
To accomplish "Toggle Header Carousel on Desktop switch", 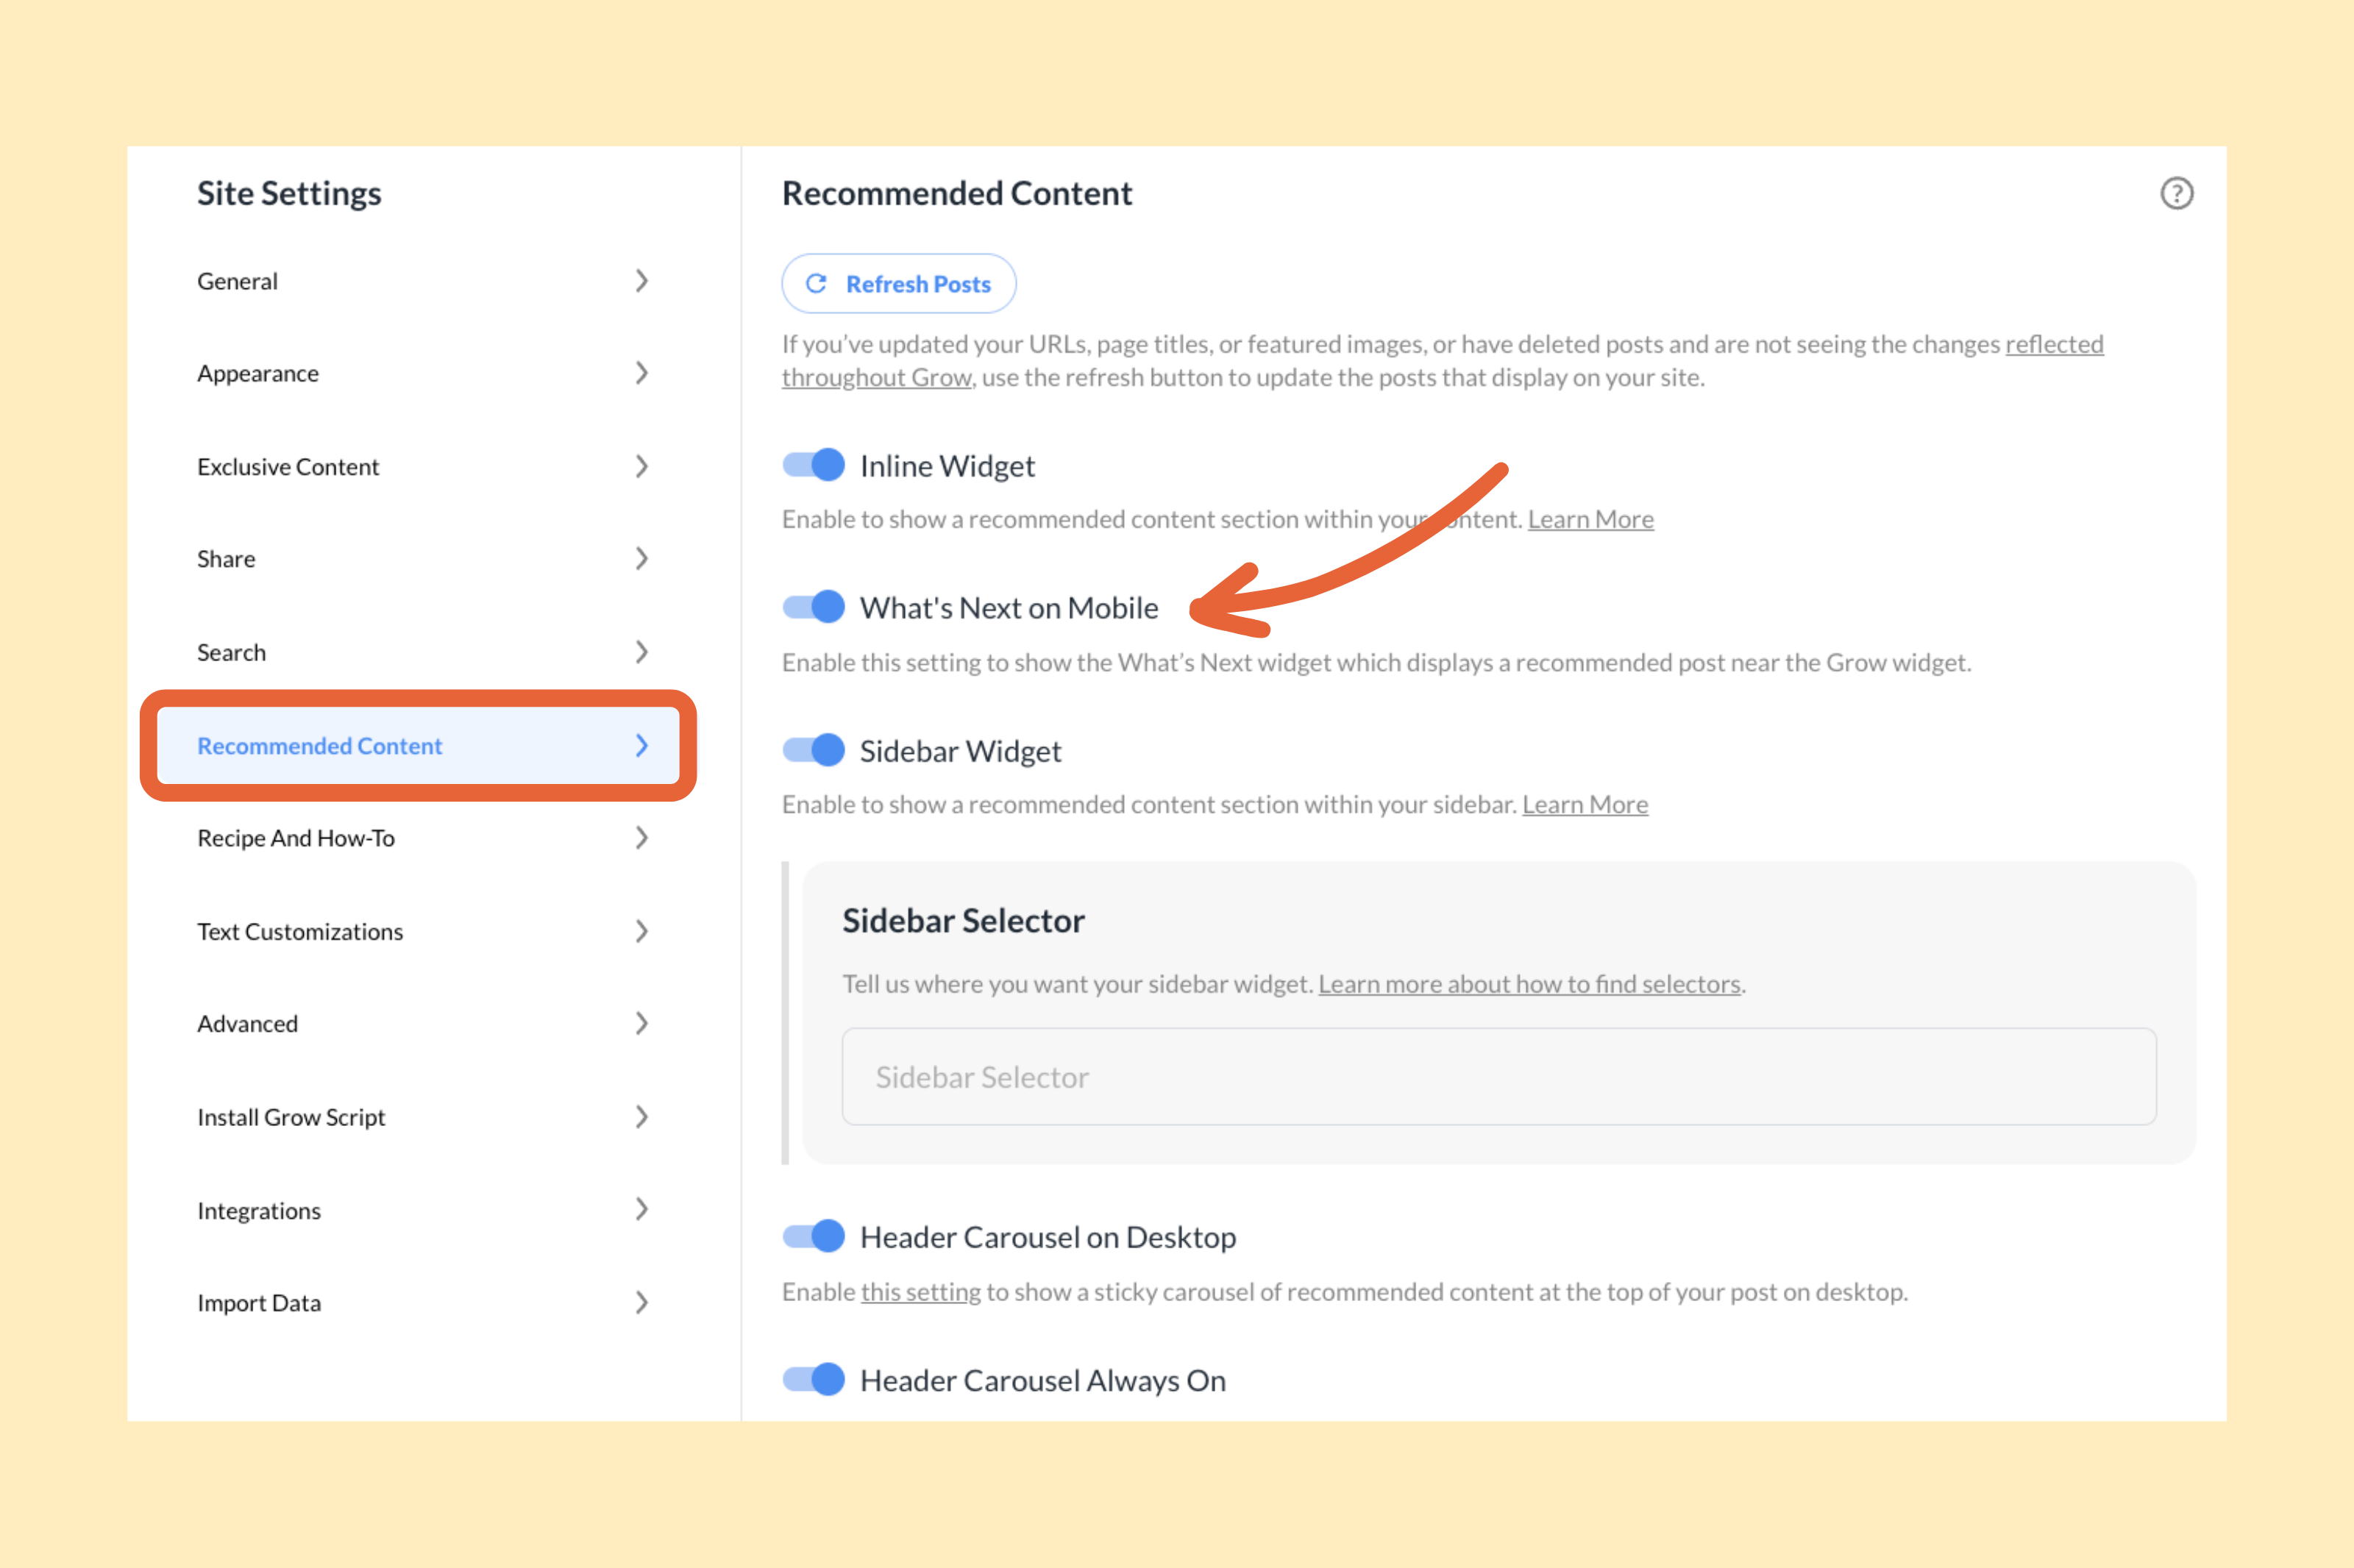I will pos(814,1236).
